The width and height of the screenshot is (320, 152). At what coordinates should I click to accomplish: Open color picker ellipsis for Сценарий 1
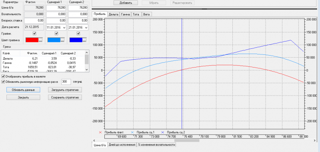pyautogui.click(x=62, y=40)
